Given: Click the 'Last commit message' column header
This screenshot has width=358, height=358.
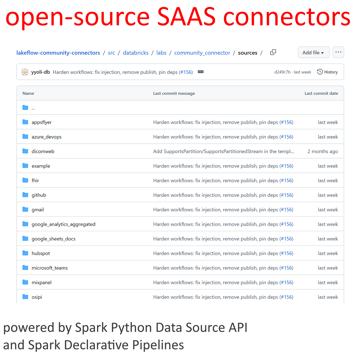Looking at the screenshot, I should tap(174, 93).
